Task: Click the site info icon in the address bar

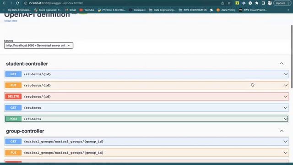Action: click(26, 3)
